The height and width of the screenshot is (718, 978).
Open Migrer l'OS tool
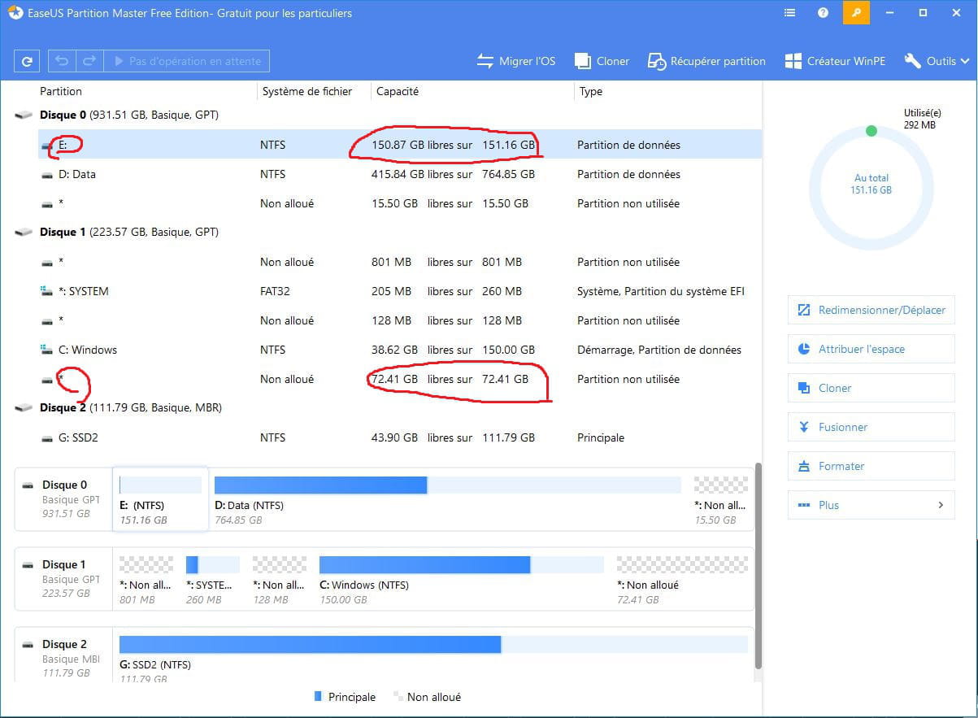516,61
